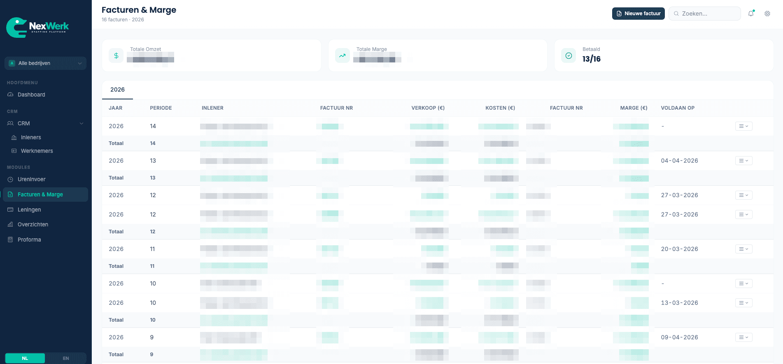Open Overzichten in the sidebar

click(x=45, y=224)
